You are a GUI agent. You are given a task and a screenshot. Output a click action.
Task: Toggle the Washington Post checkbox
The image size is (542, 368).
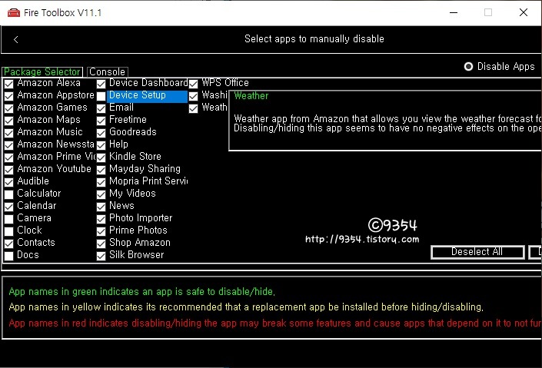[193, 96]
